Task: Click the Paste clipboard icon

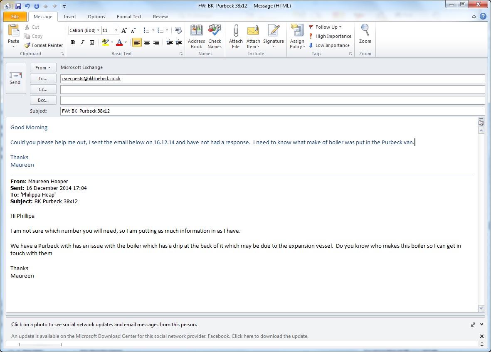Action: pos(13,31)
